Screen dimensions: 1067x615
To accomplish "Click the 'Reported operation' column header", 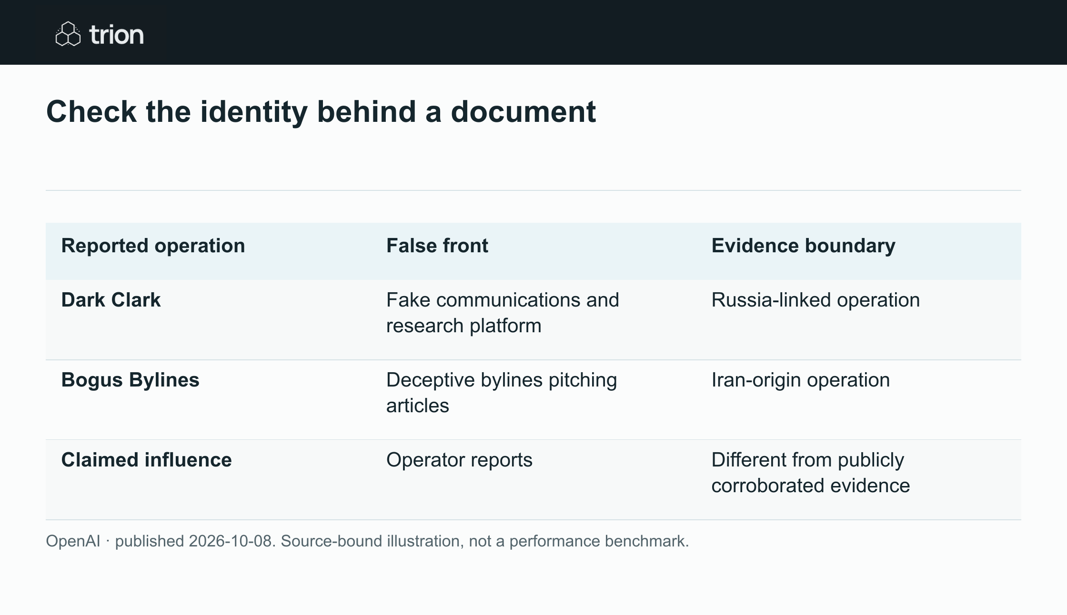I will tap(153, 246).
